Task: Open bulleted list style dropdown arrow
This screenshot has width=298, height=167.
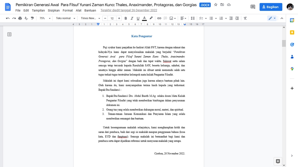Action: (x=216, y=18)
